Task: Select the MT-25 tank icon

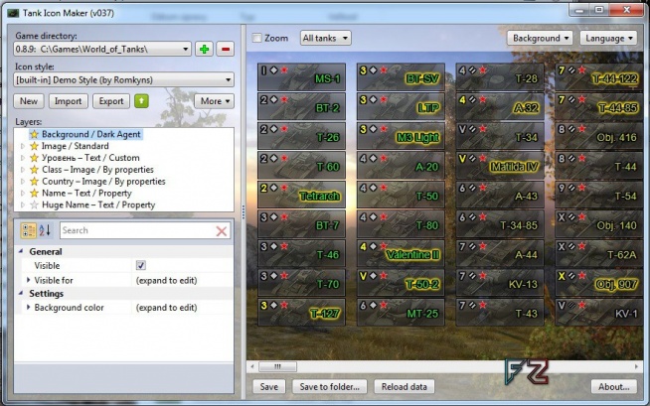Action: (401, 312)
